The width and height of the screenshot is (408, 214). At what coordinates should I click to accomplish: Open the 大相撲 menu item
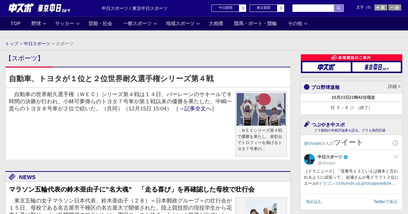216,23
